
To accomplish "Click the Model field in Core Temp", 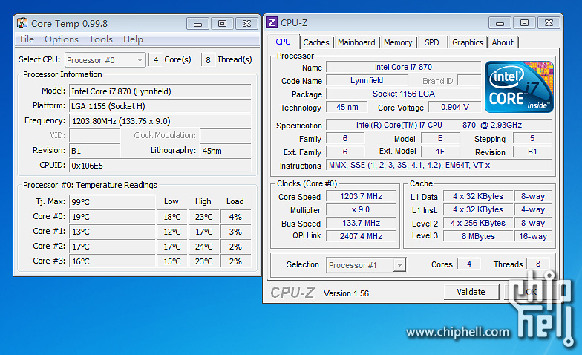I will pos(160,91).
